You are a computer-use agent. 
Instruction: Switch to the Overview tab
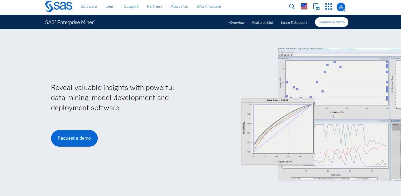pos(237,22)
